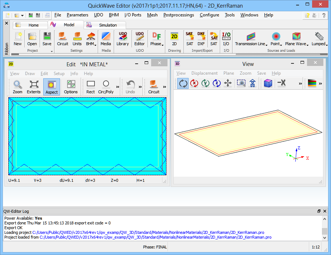Switch to the Simulation ribbon tab
The height and width of the screenshot is (255, 331).
tap(108, 25)
